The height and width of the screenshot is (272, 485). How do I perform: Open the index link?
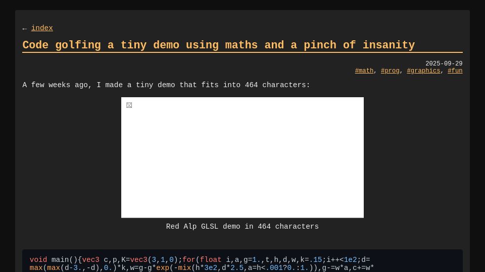click(x=42, y=28)
